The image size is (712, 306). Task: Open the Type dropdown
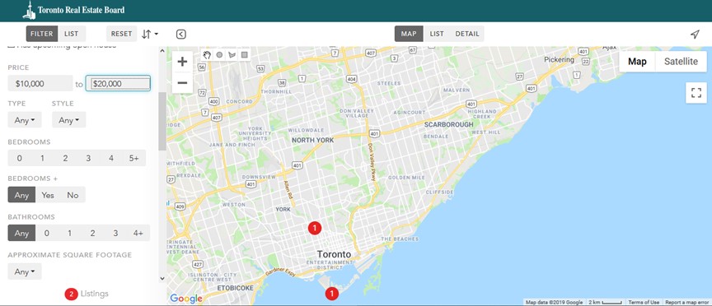tap(25, 120)
